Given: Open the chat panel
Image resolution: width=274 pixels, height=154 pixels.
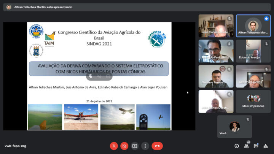Looking at the screenshot, I should (256, 146).
